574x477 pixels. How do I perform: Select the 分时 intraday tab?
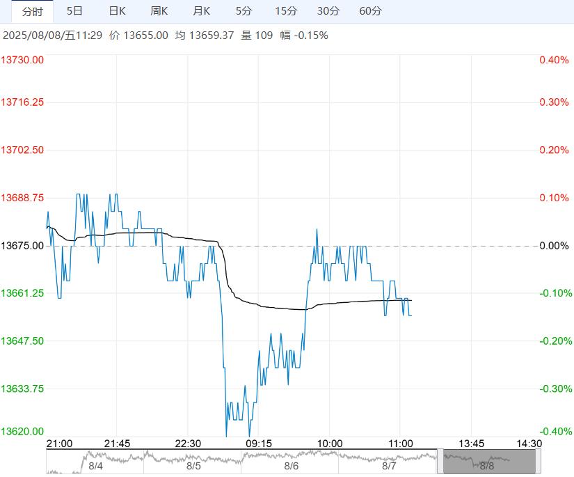pos(32,11)
